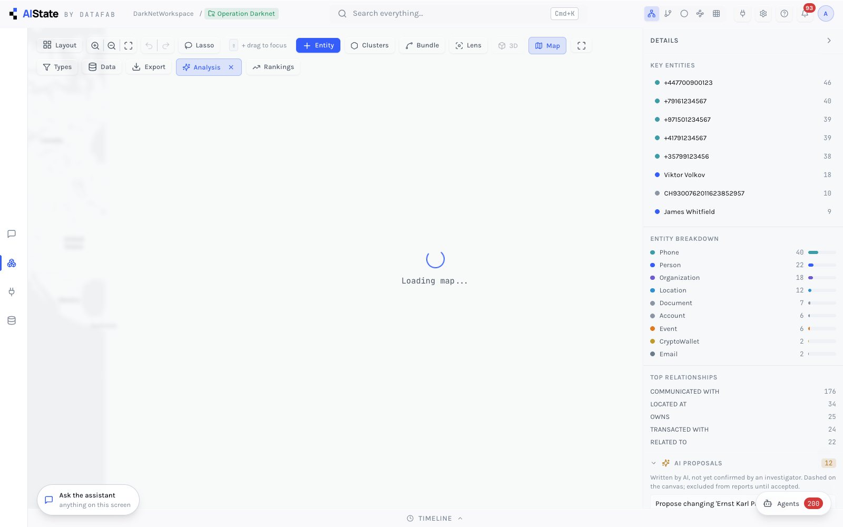Toggle the Map view off

tap(547, 46)
